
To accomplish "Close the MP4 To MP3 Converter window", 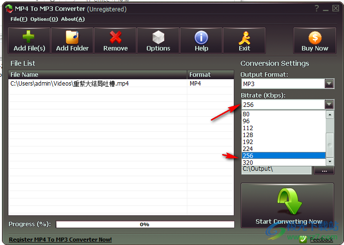I will pos(336,8).
